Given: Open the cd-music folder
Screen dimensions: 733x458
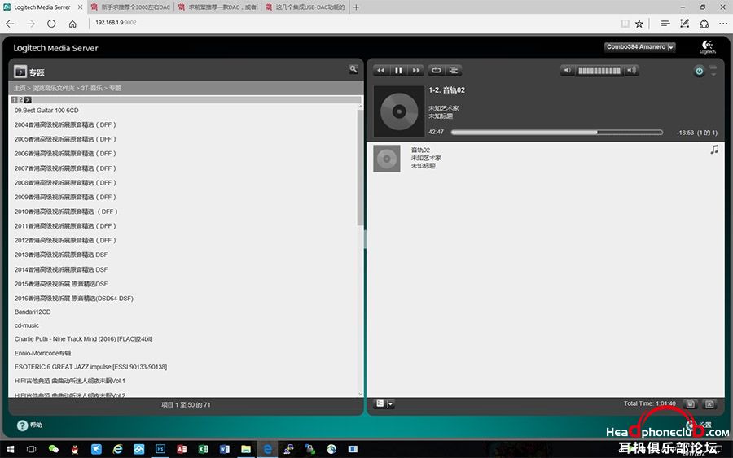Looking at the screenshot, I should pyautogui.click(x=27, y=325).
